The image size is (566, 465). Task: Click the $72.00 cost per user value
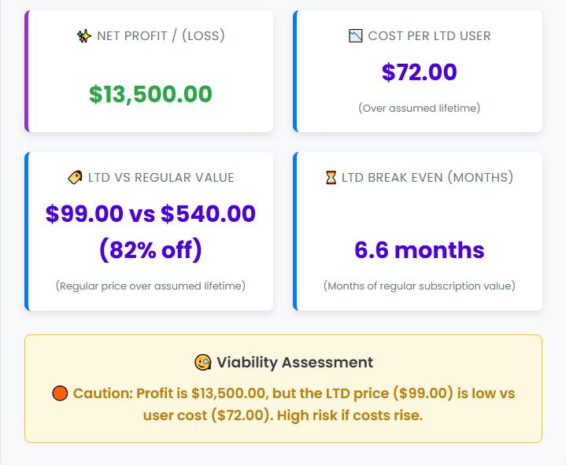pyautogui.click(x=419, y=72)
